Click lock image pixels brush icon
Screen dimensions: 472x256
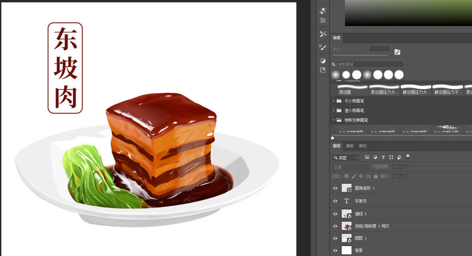click(x=353, y=176)
